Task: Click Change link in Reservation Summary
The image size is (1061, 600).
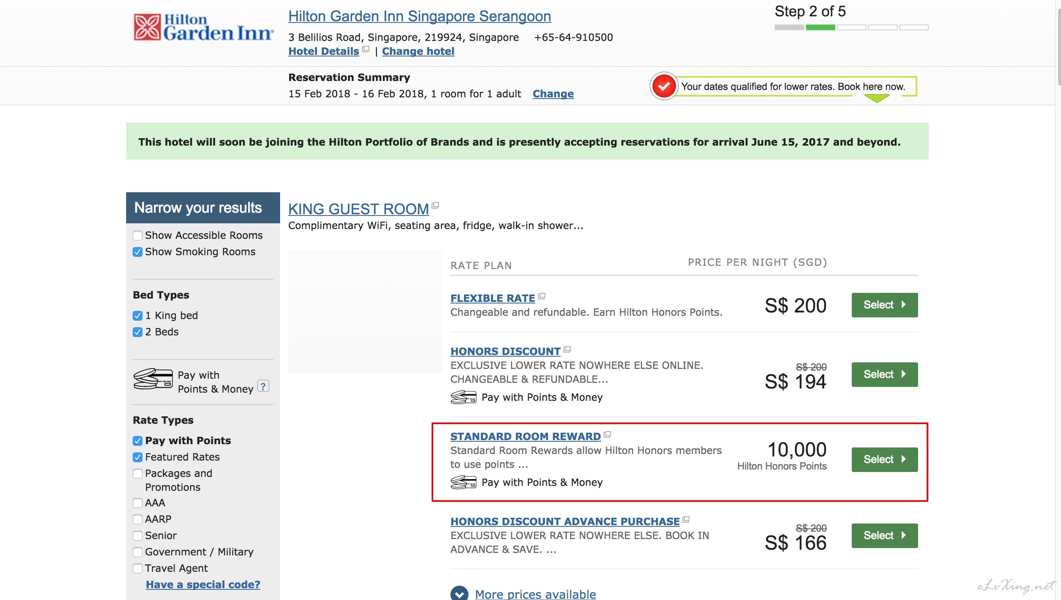Action: 553,94
